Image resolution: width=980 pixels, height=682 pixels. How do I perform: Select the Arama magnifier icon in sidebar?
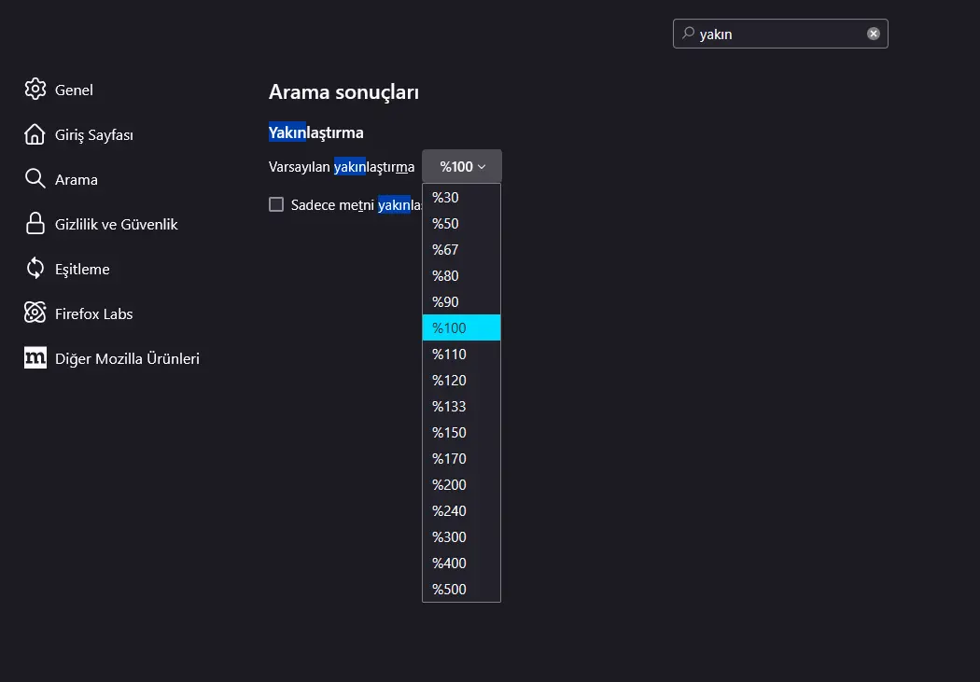point(35,179)
